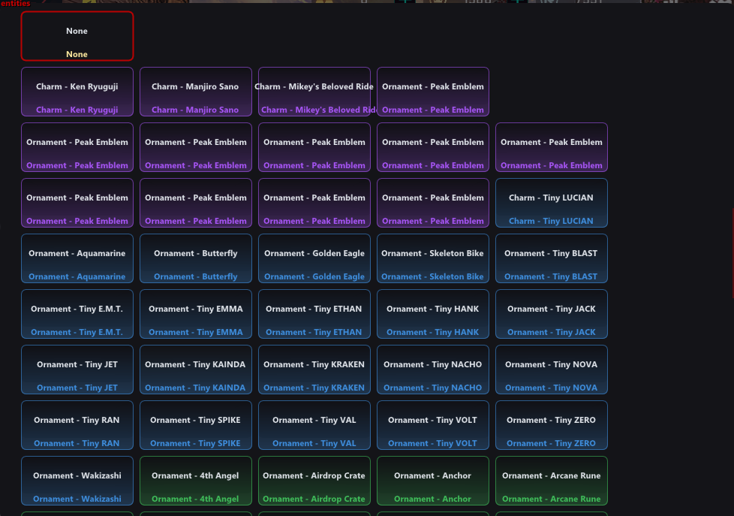Select the Ornament - Aquamarine card

77,258
